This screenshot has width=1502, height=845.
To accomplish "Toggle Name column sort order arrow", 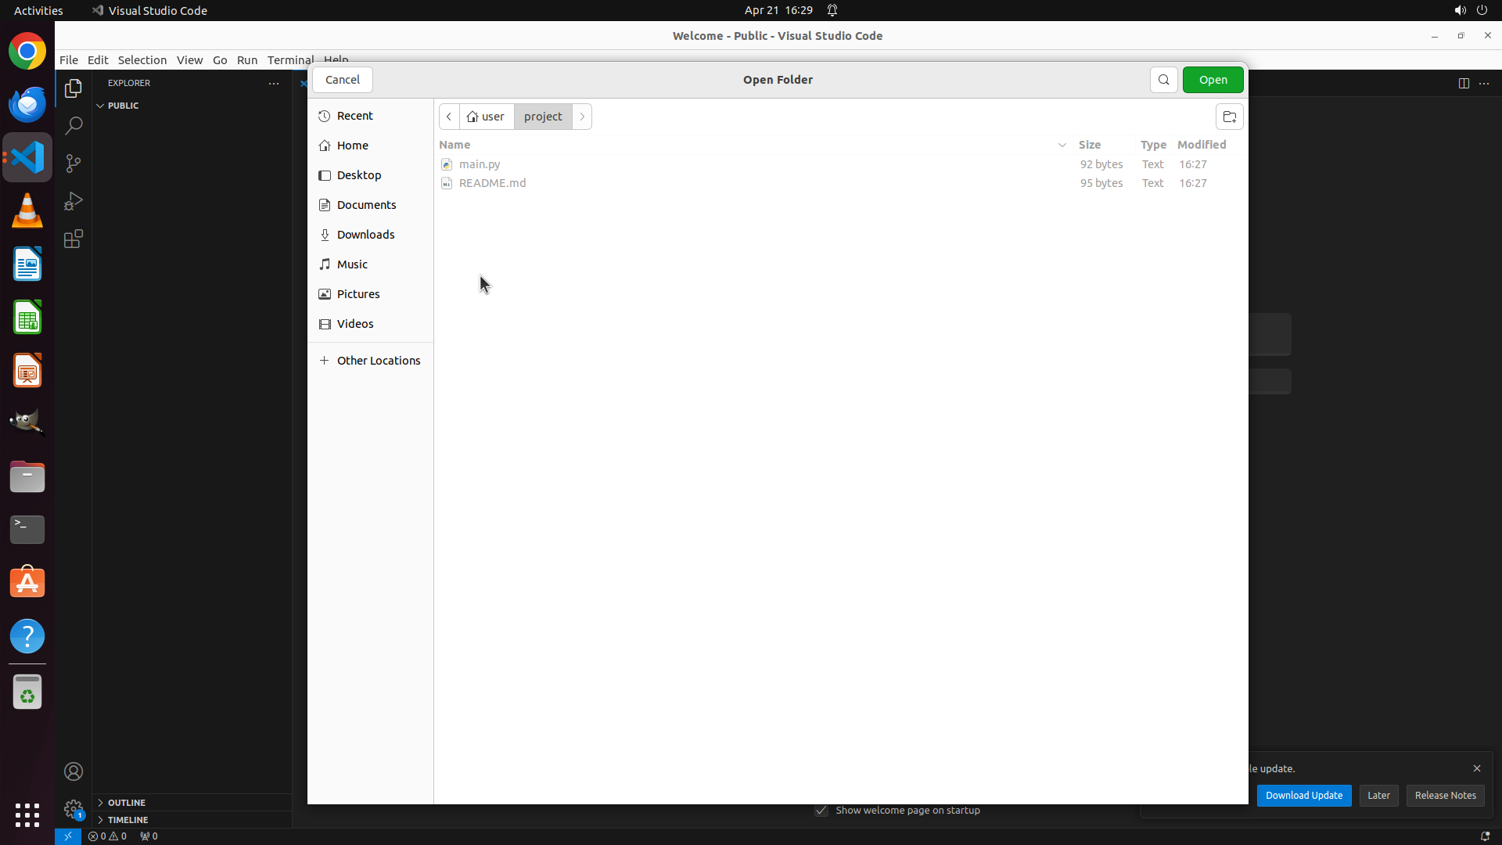I will point(1062,145).
